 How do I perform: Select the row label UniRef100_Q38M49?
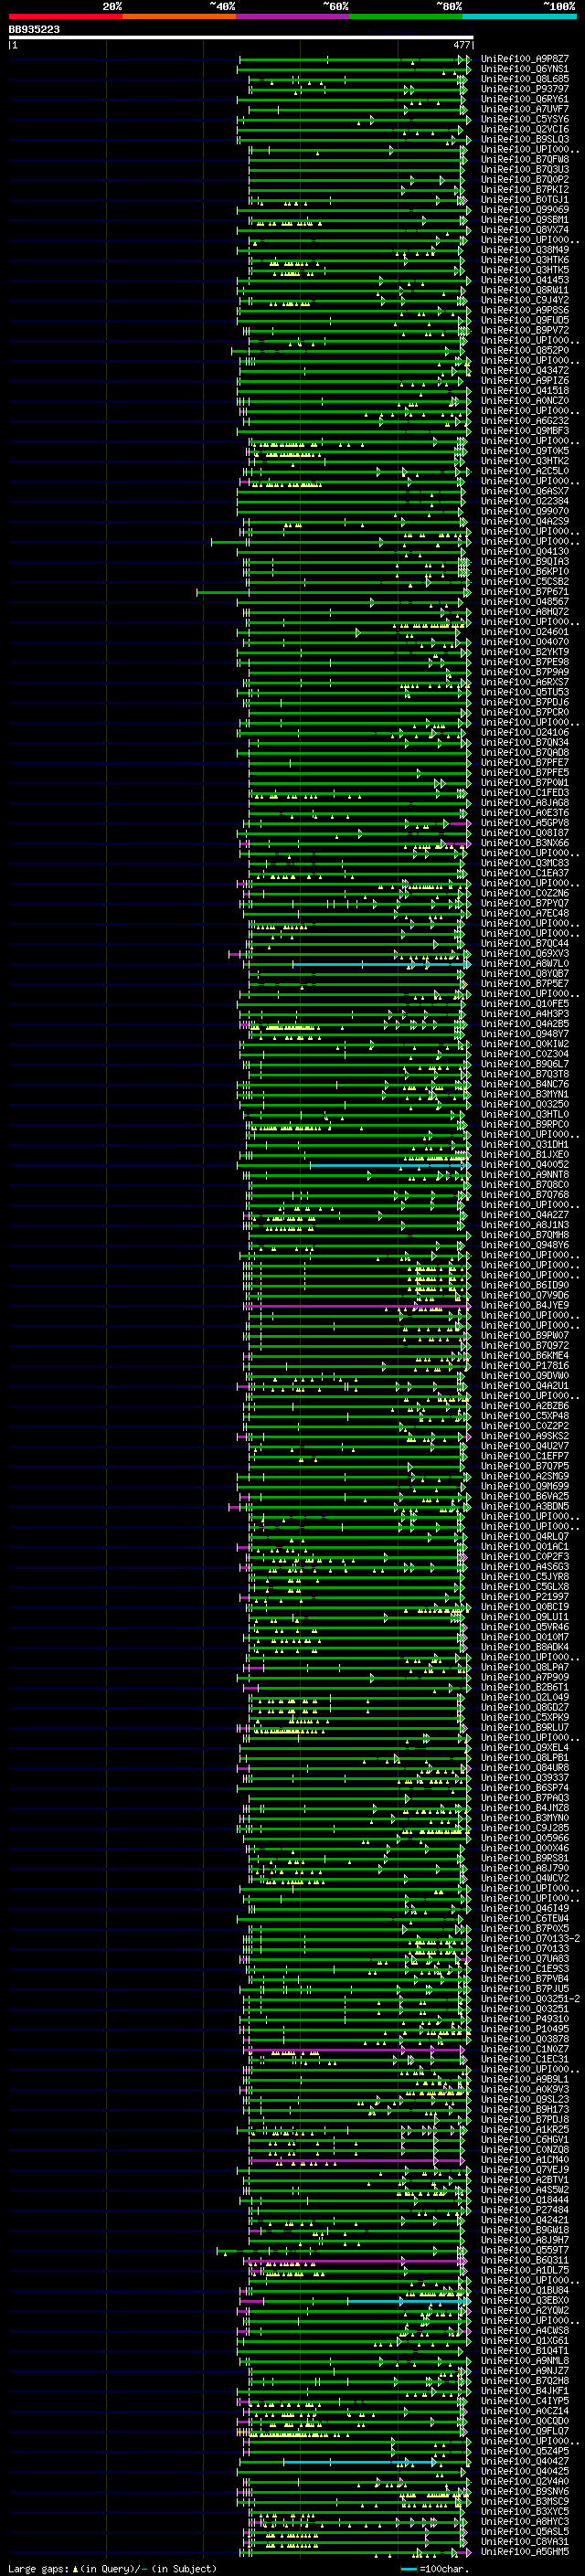click(x=525, y=250)
